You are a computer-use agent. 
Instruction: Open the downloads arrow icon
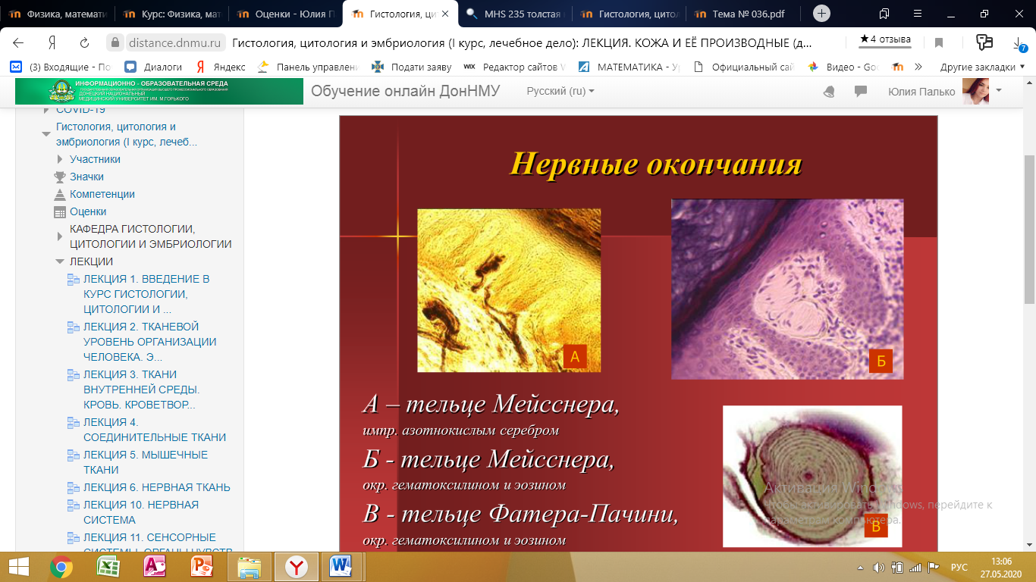coord(1019,43)
